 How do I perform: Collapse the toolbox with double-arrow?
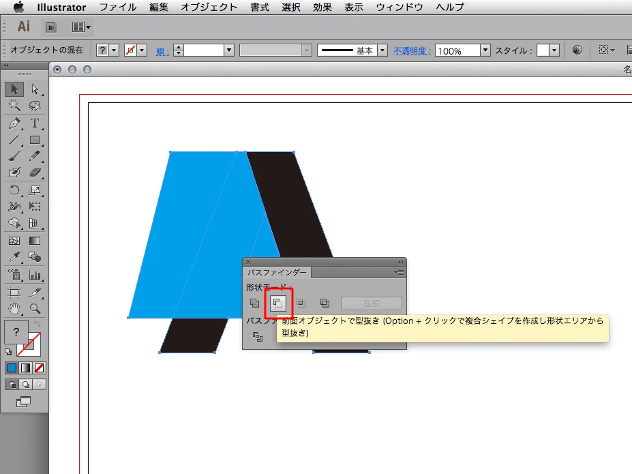click(x=5, y=65)
